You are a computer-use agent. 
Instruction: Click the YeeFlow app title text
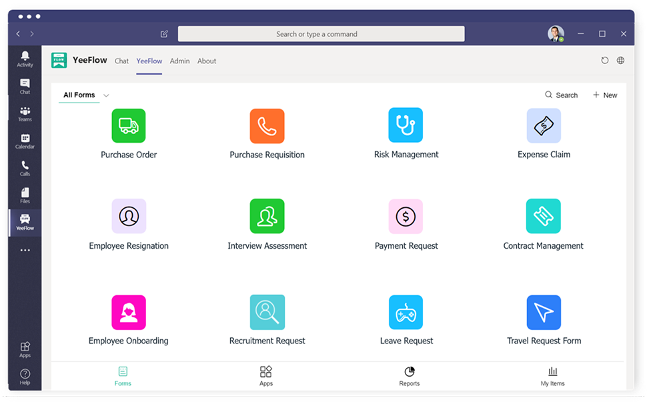[x=90, y=60]
